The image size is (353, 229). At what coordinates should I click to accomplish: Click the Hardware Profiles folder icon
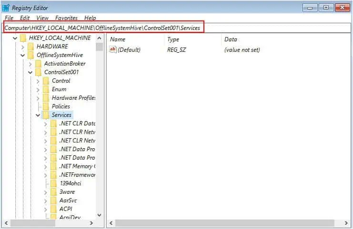click(46, 98)
